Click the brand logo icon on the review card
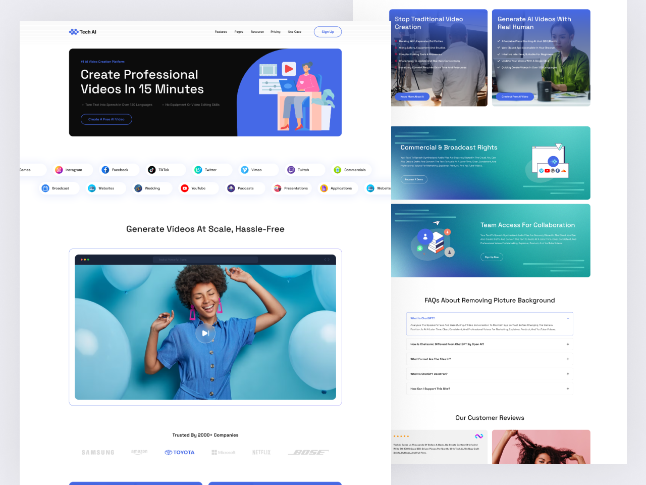Viewport: 646px width, 485px height. coord(479,436)
